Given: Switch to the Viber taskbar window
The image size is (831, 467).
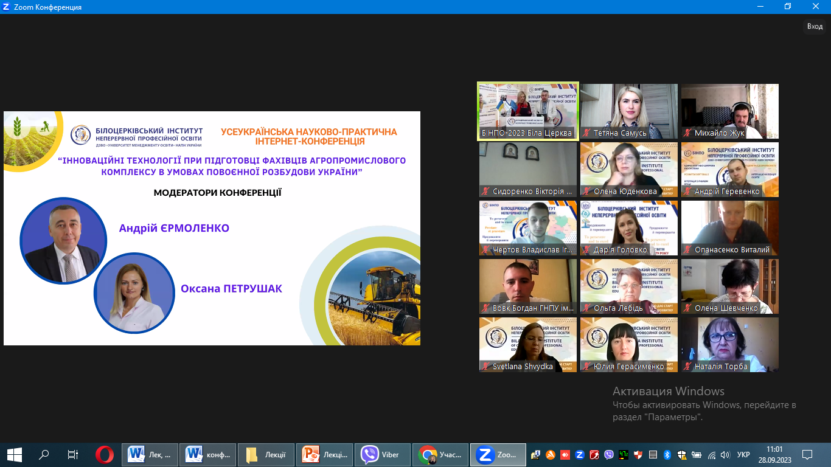Looking at the screenshot, I should tap(381, 454).
